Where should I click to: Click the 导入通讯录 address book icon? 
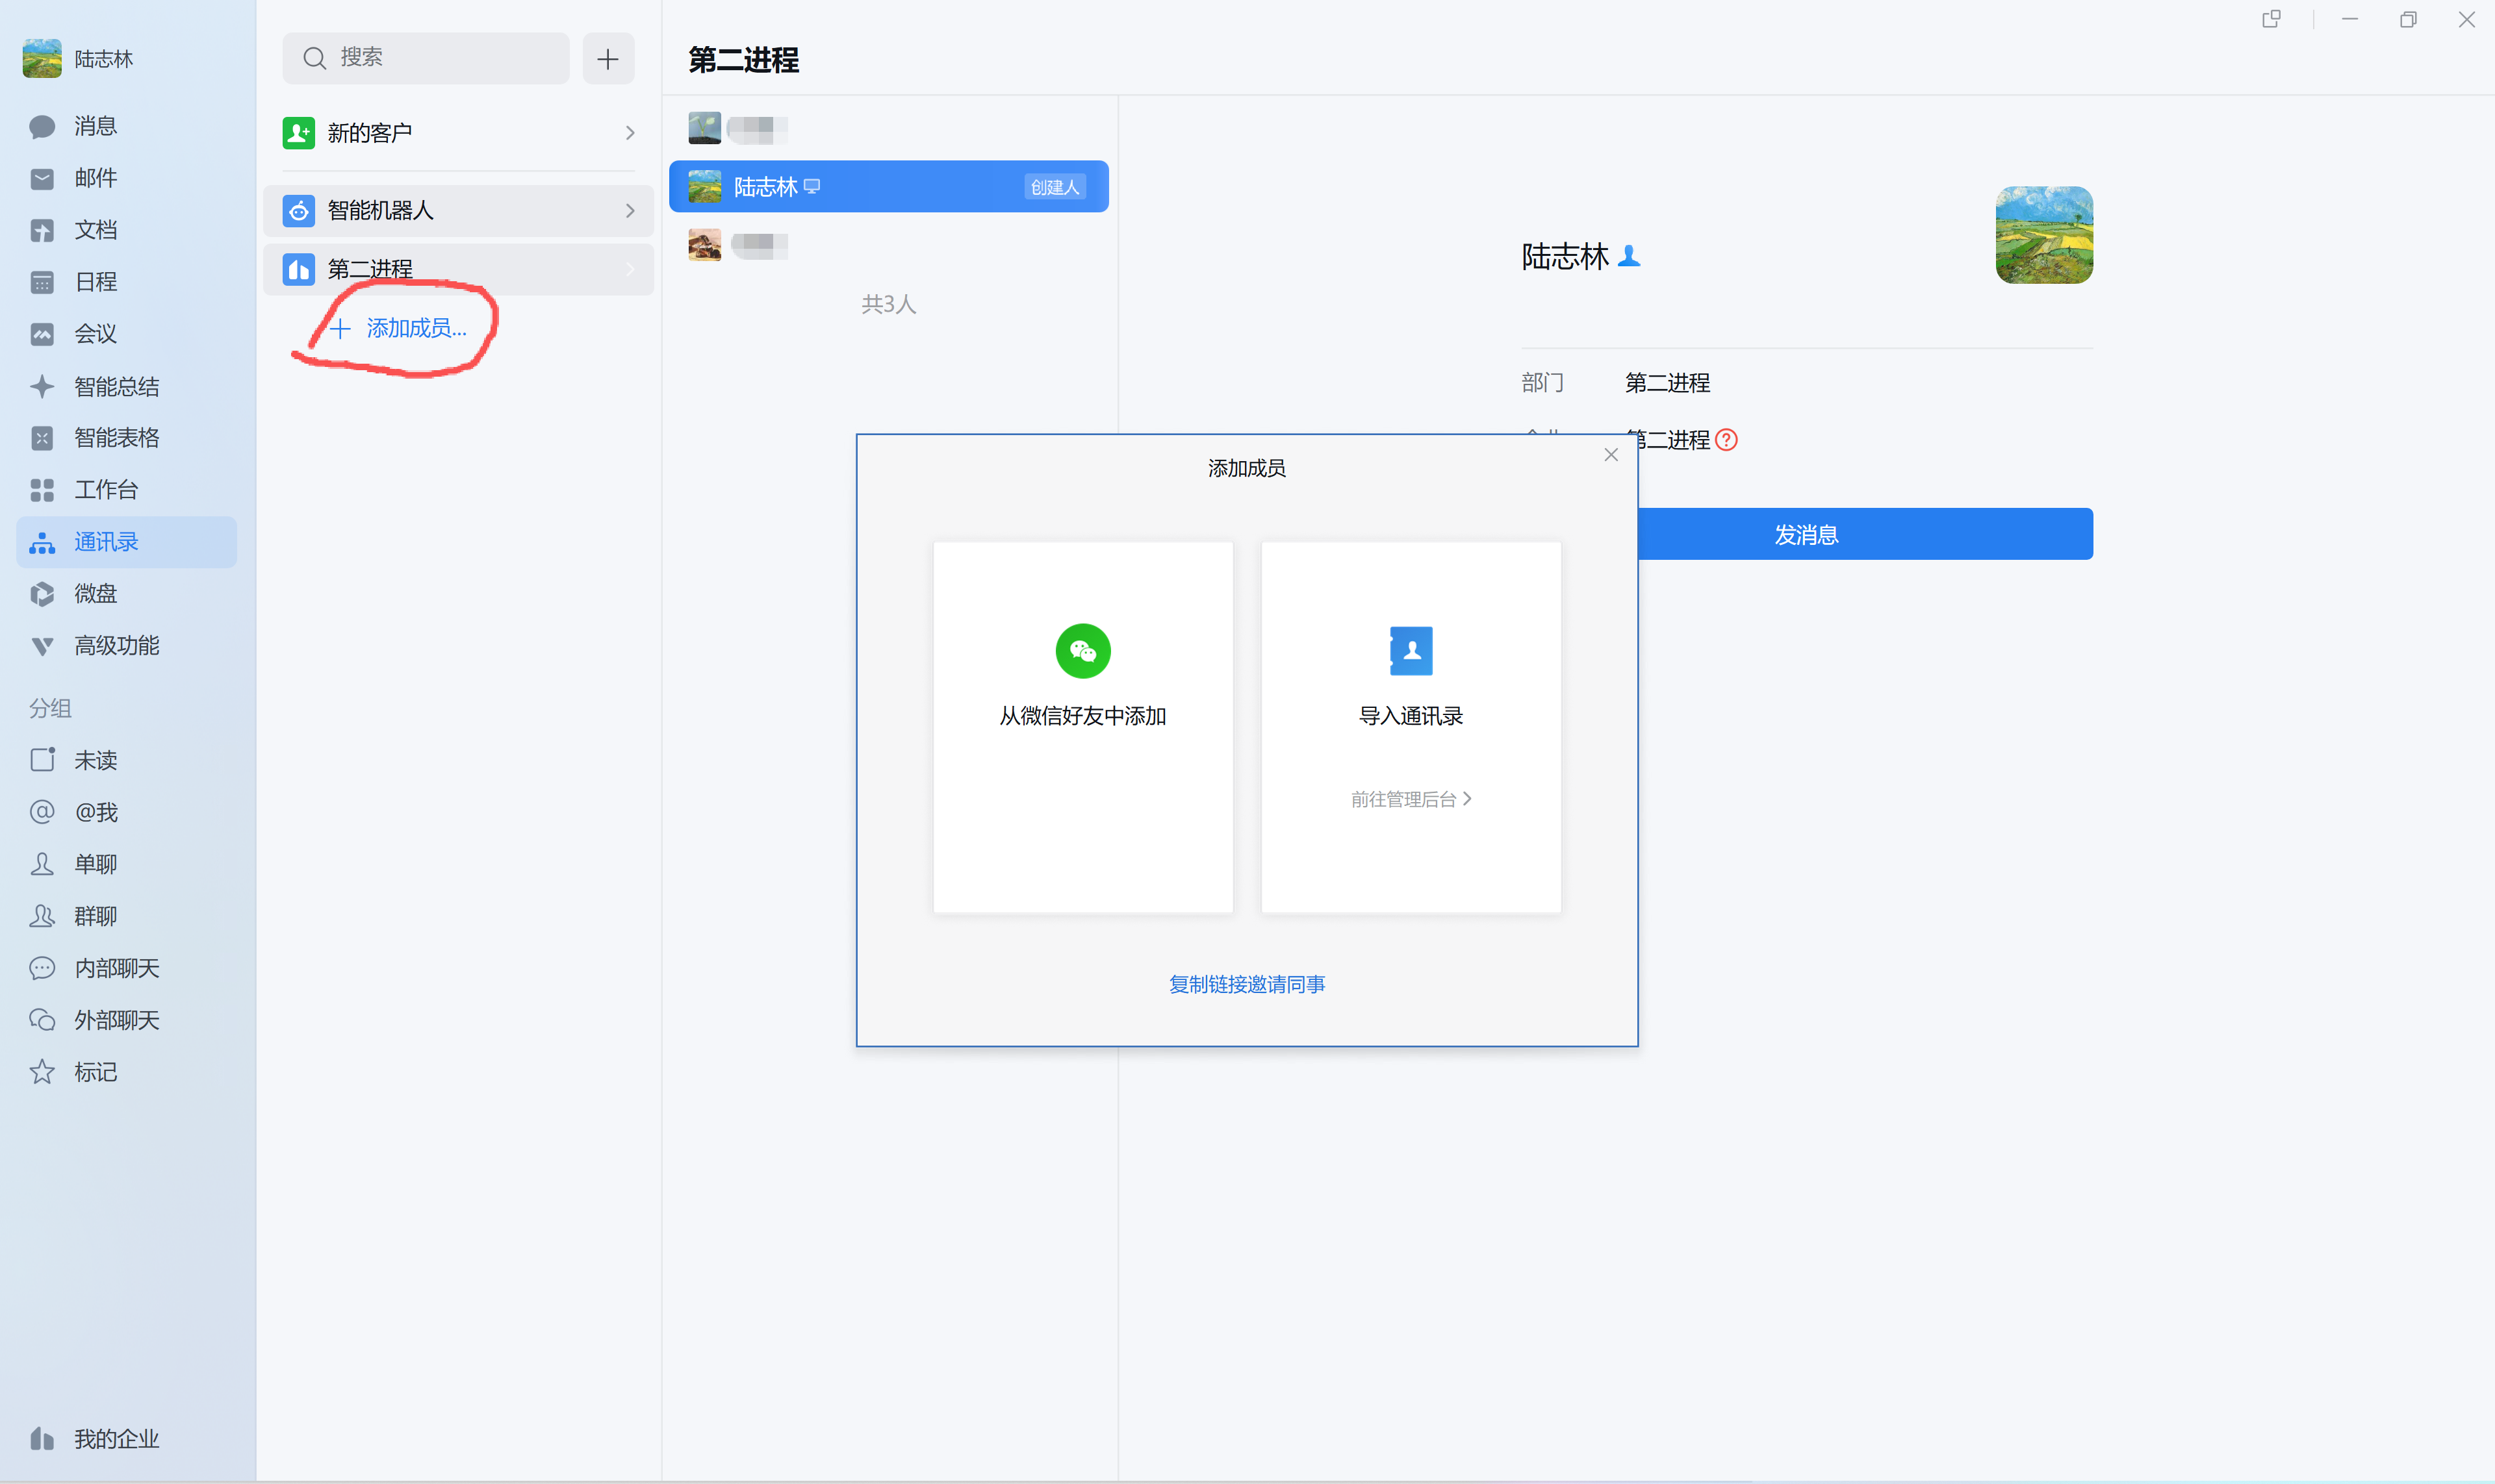tap(1411, 651)
